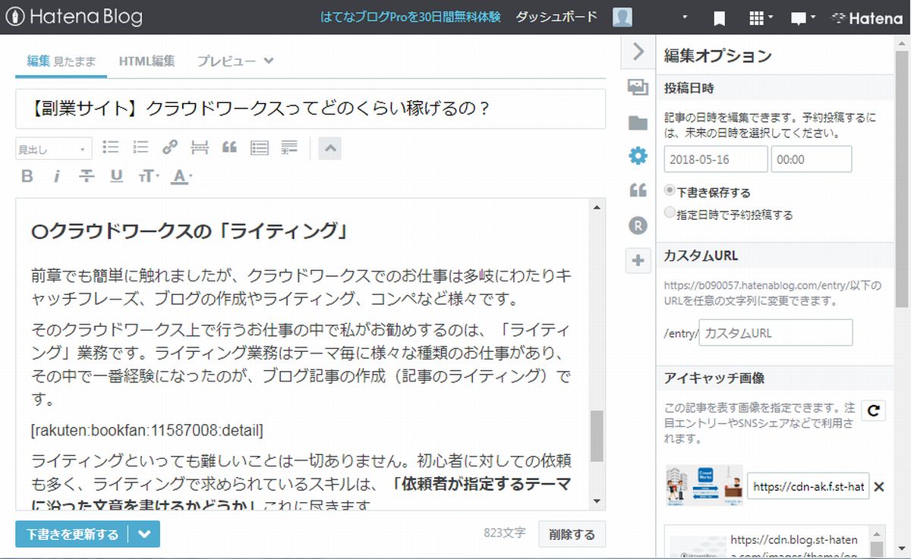The width and height of the screenshot is (911, 559).
Task: Switch to 編集 見たまま tab
Action: 61,61
